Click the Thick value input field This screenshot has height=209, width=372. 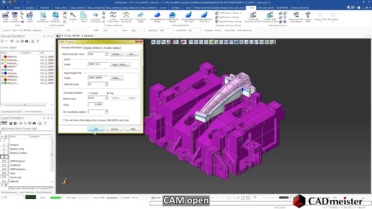[x=98, y=105]
